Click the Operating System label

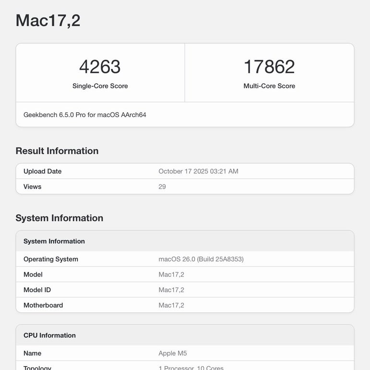51,259
